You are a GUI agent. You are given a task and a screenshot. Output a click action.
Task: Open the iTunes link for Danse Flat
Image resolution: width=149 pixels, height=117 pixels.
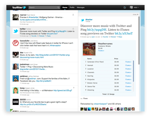(x=128, y=86)
